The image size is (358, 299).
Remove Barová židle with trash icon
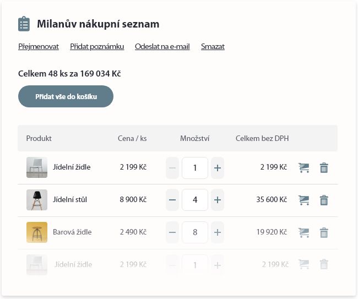(x=324, y=232)
